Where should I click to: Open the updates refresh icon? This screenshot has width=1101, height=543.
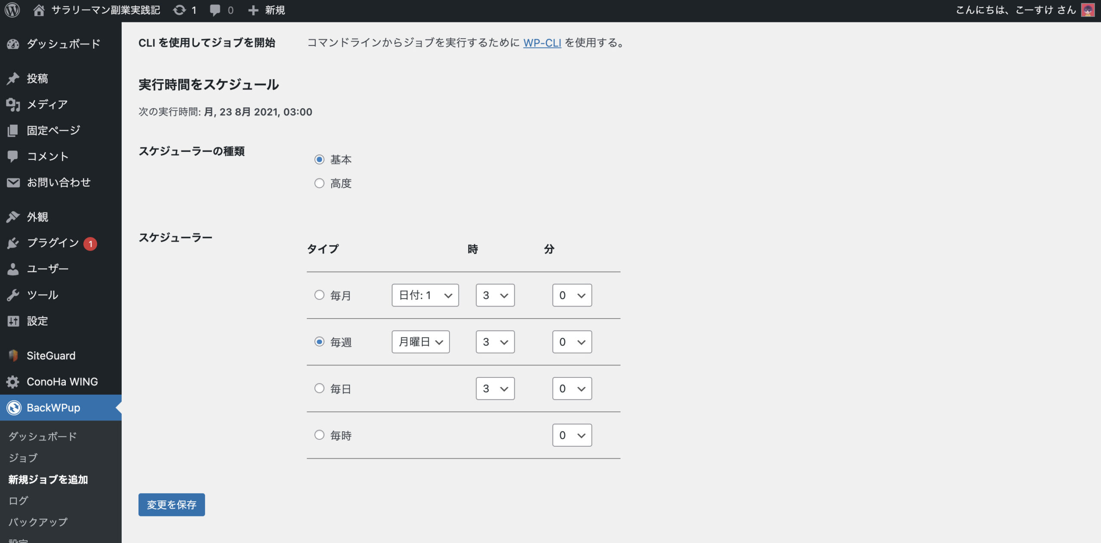[179, 10]
